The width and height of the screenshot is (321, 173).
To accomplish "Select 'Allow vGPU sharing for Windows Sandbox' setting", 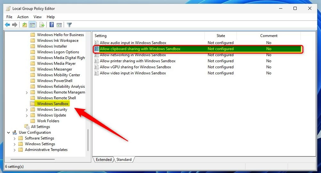I will tap(135, 67).
